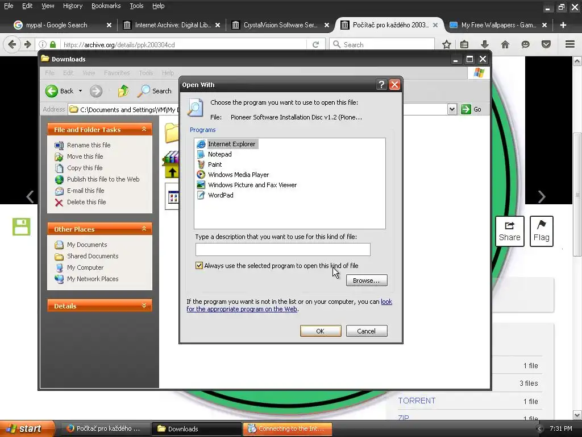
Task: Click the browser Search box
Action: click(382, 44)
